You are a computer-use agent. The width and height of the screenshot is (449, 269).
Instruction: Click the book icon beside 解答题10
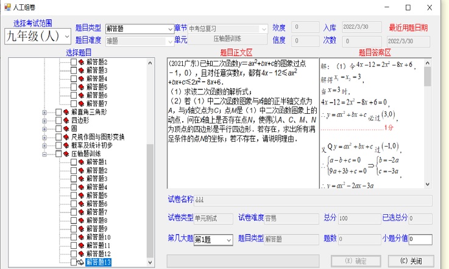click(x=81, y=237)
